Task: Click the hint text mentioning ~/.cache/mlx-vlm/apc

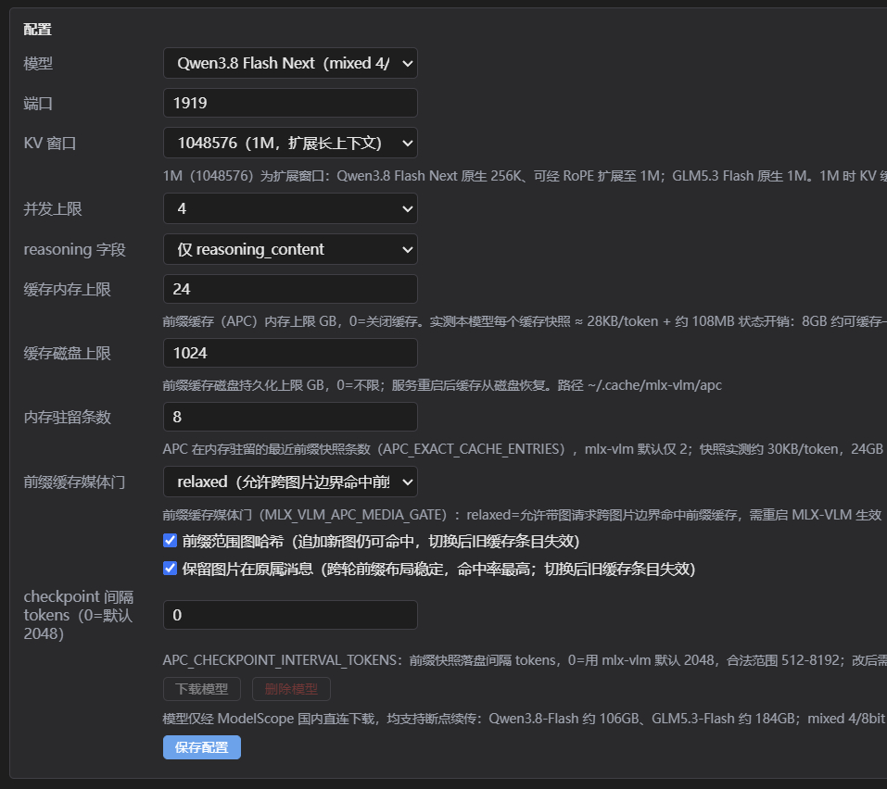Action: pos(442,385)
